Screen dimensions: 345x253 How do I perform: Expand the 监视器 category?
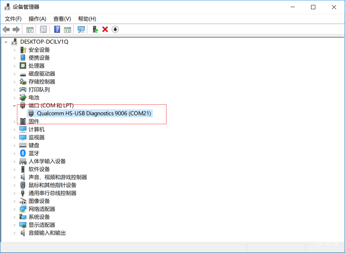point(14,137)
